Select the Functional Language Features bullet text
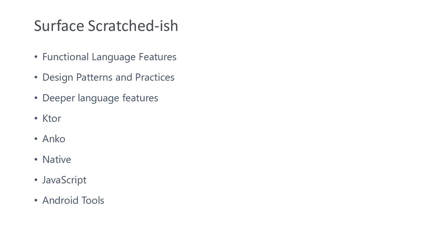This screenshot has width=445, height=250. (x=109, y=57)
